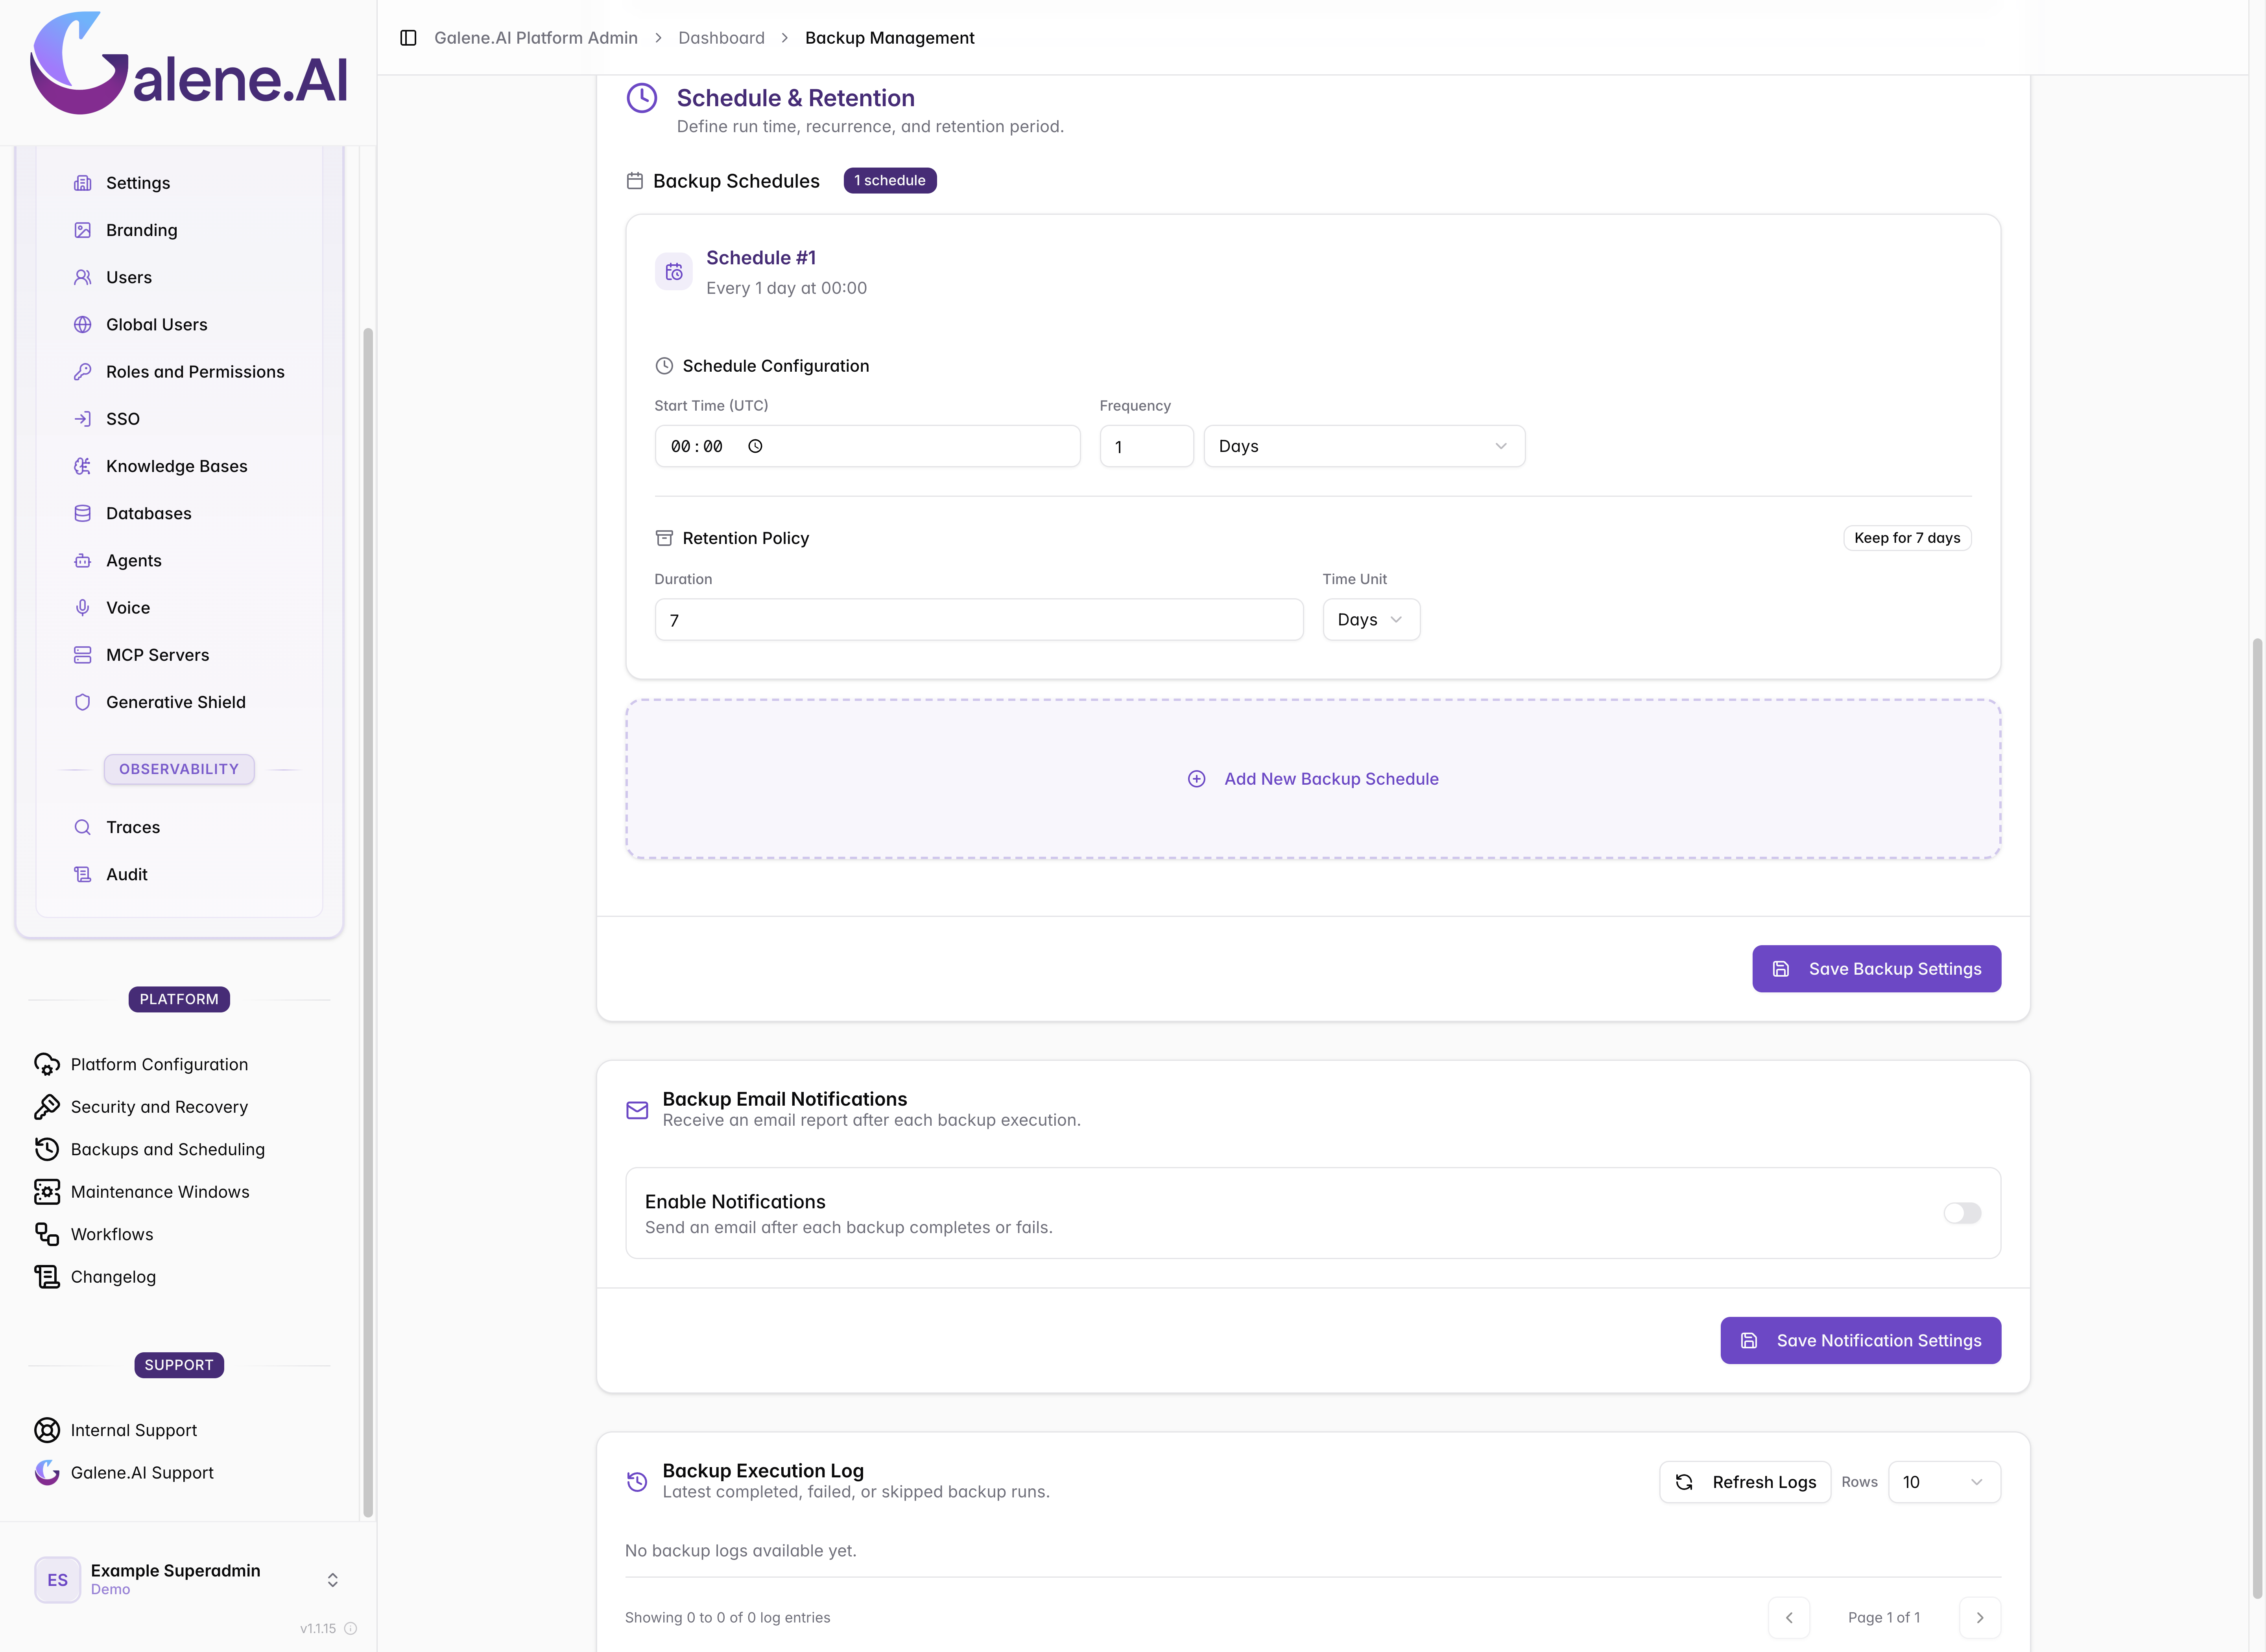Click the Internal Support lifebuoy icon
Screen dimensions: 2266x1652
(47, 1430)
